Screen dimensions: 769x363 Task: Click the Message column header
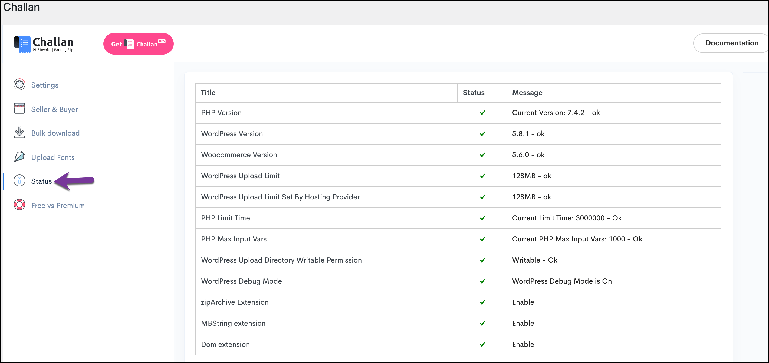527,93
